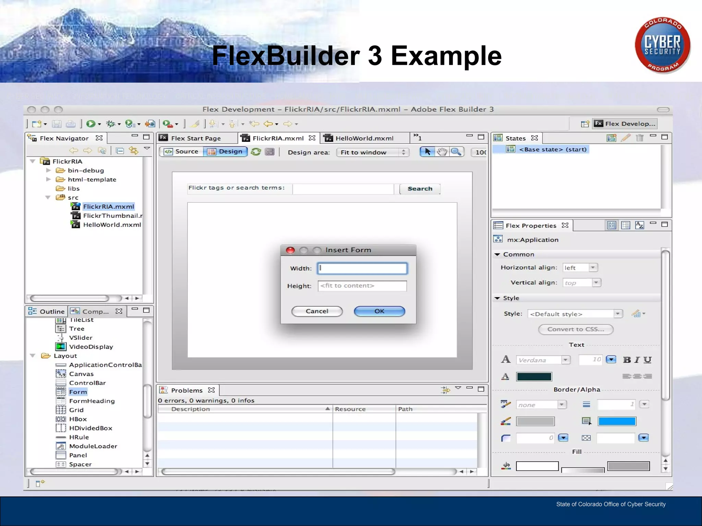Click the green Run toolbar icon

91,124
